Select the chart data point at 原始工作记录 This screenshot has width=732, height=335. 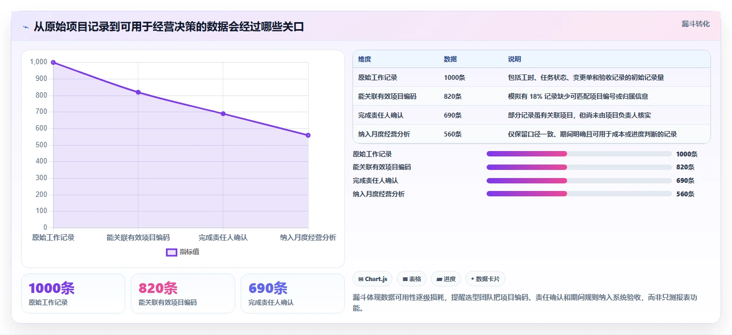click(x=53, y=63)
